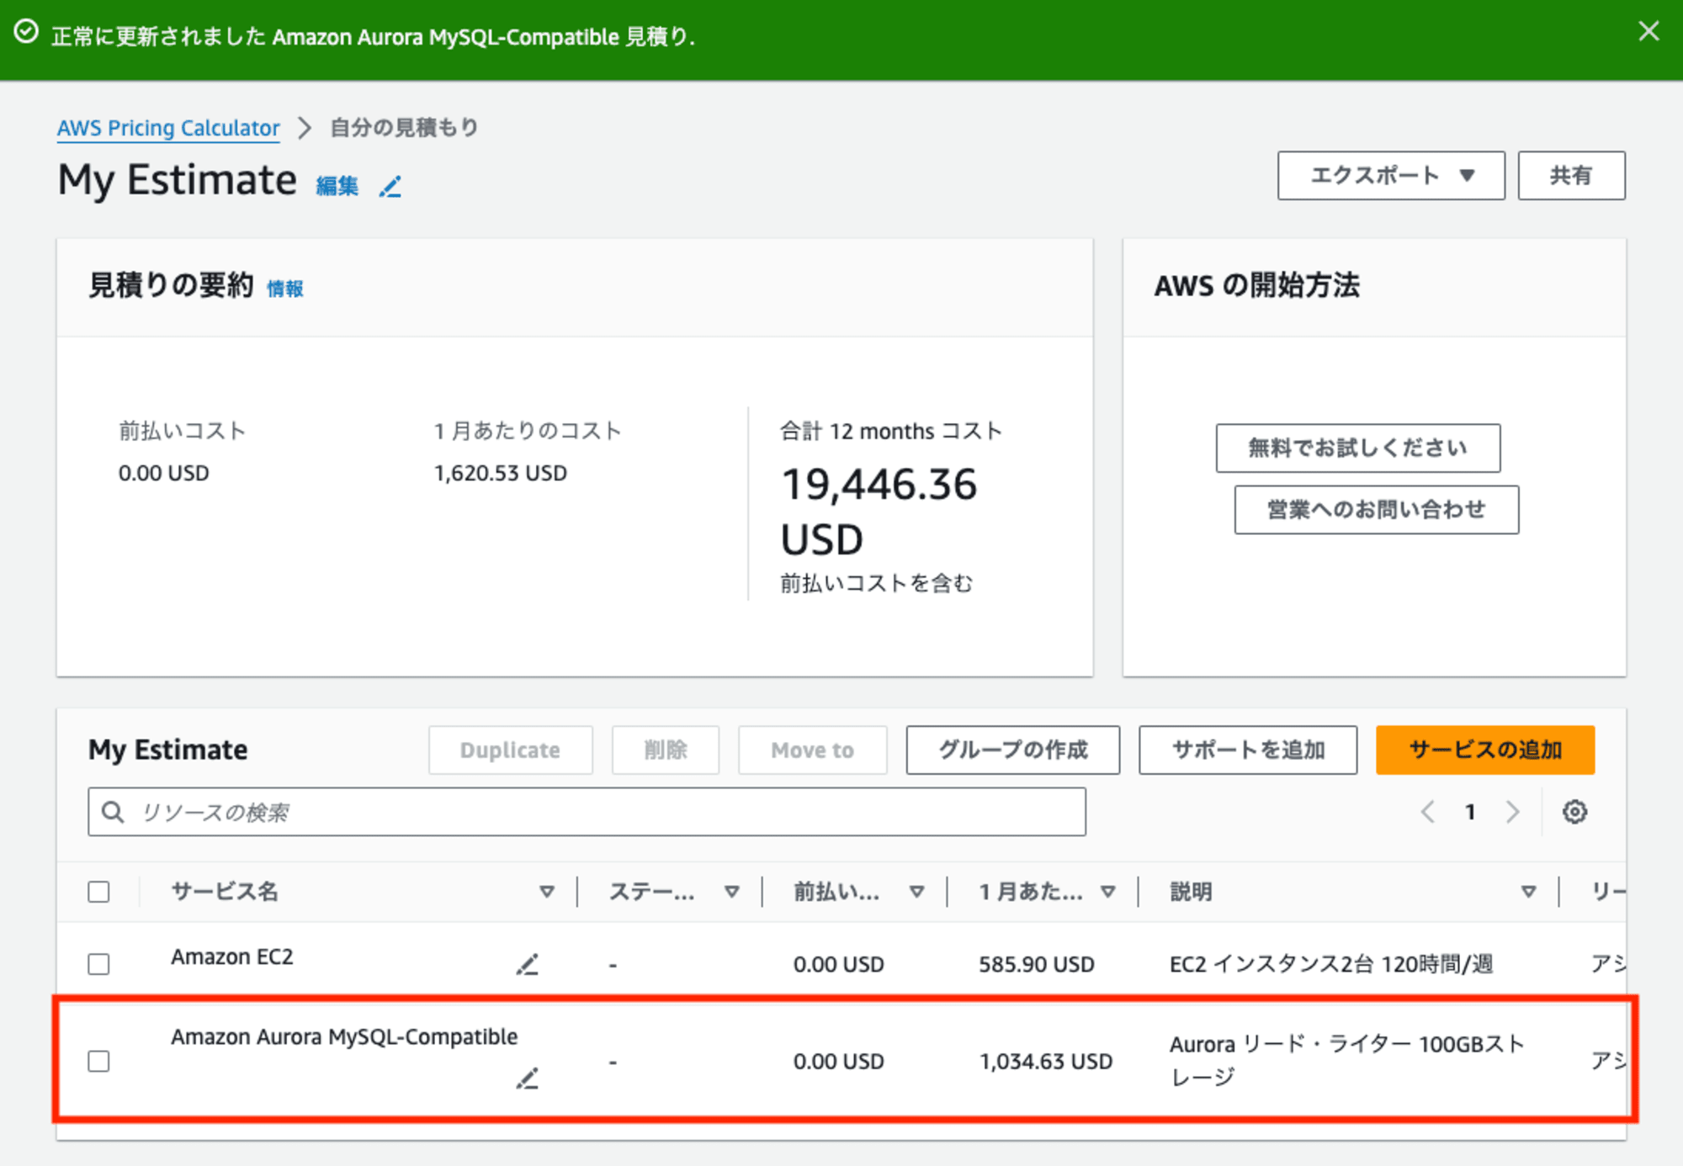
Task: Click the 自分の見積もり breadcrumb text
Action: pos(404,128)
